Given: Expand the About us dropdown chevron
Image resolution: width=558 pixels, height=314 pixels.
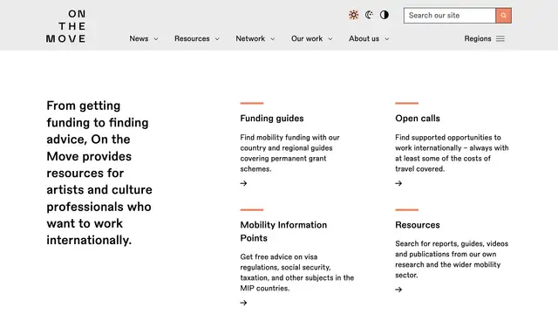Looking at the screenshot, I should 387,38.
